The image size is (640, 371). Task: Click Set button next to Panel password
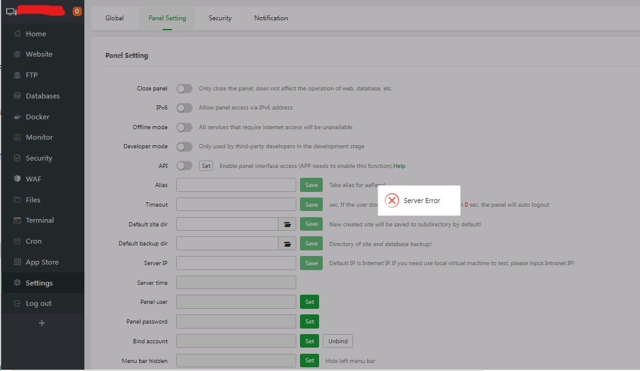[309, 321]
